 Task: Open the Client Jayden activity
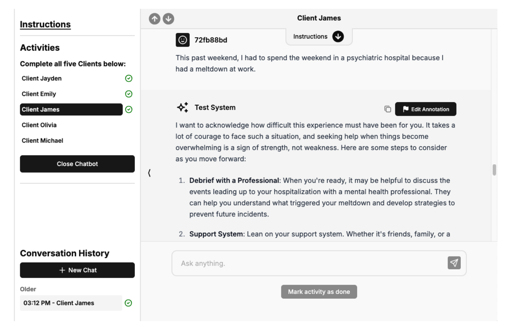42,79
